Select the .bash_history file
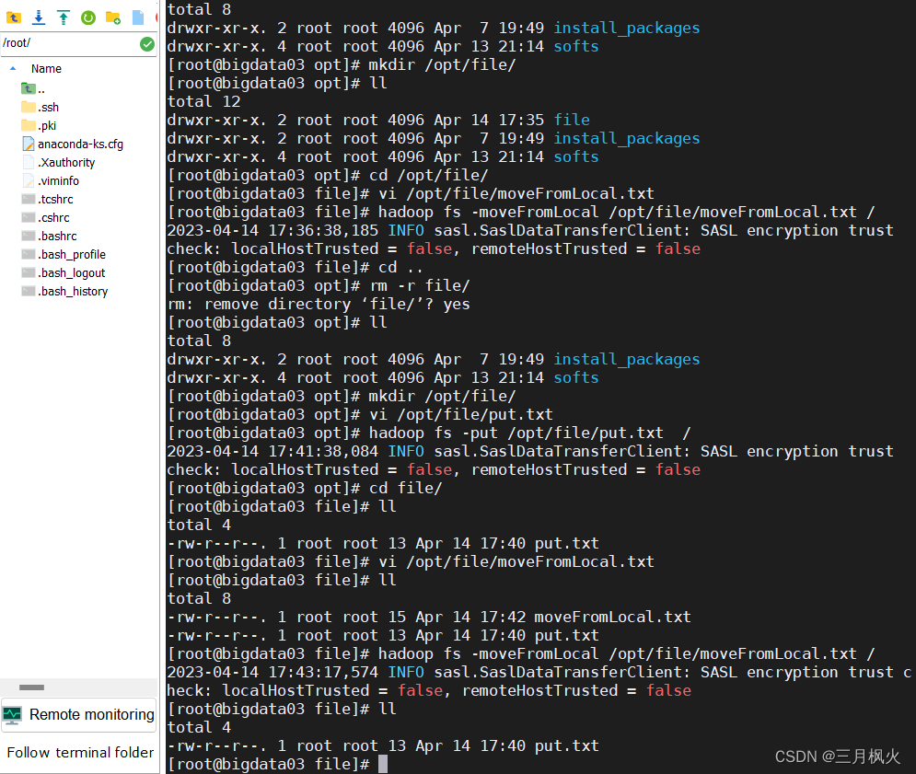This screenshot has width=916, height=774. point(64,292)
